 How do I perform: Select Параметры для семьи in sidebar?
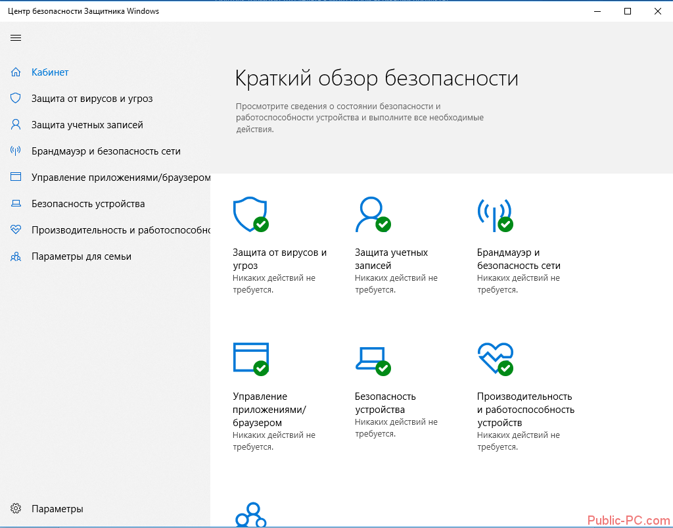point(81,256)
